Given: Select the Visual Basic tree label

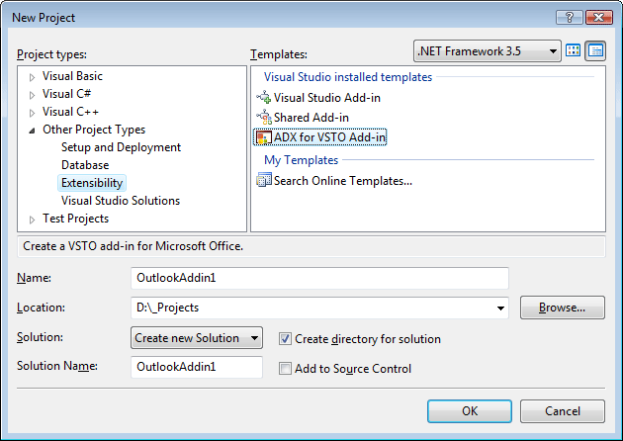Looking at the screenshot, I should (72, 76).
